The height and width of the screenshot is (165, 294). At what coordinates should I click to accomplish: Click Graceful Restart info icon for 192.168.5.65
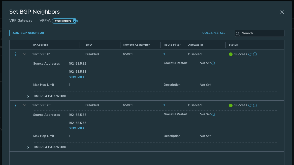pyautogui.click(x=213, y=115)
